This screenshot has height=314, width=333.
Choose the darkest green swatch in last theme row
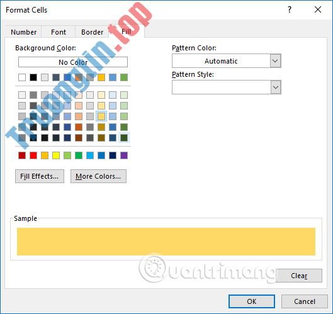pyautogui.click(x=124, y=138)
